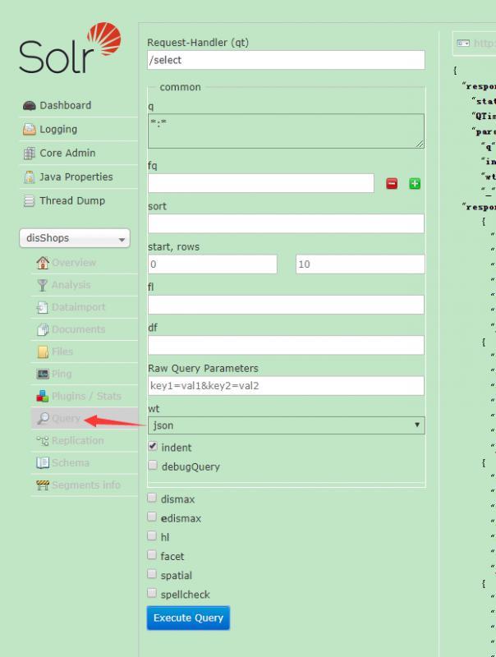
Task: Click the Documents icon
Action: [x=43, y=329]
